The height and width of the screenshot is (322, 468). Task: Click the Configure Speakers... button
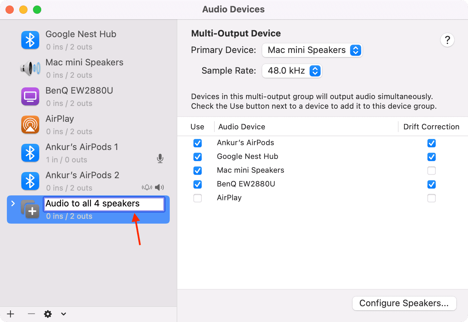click(404, 303)
